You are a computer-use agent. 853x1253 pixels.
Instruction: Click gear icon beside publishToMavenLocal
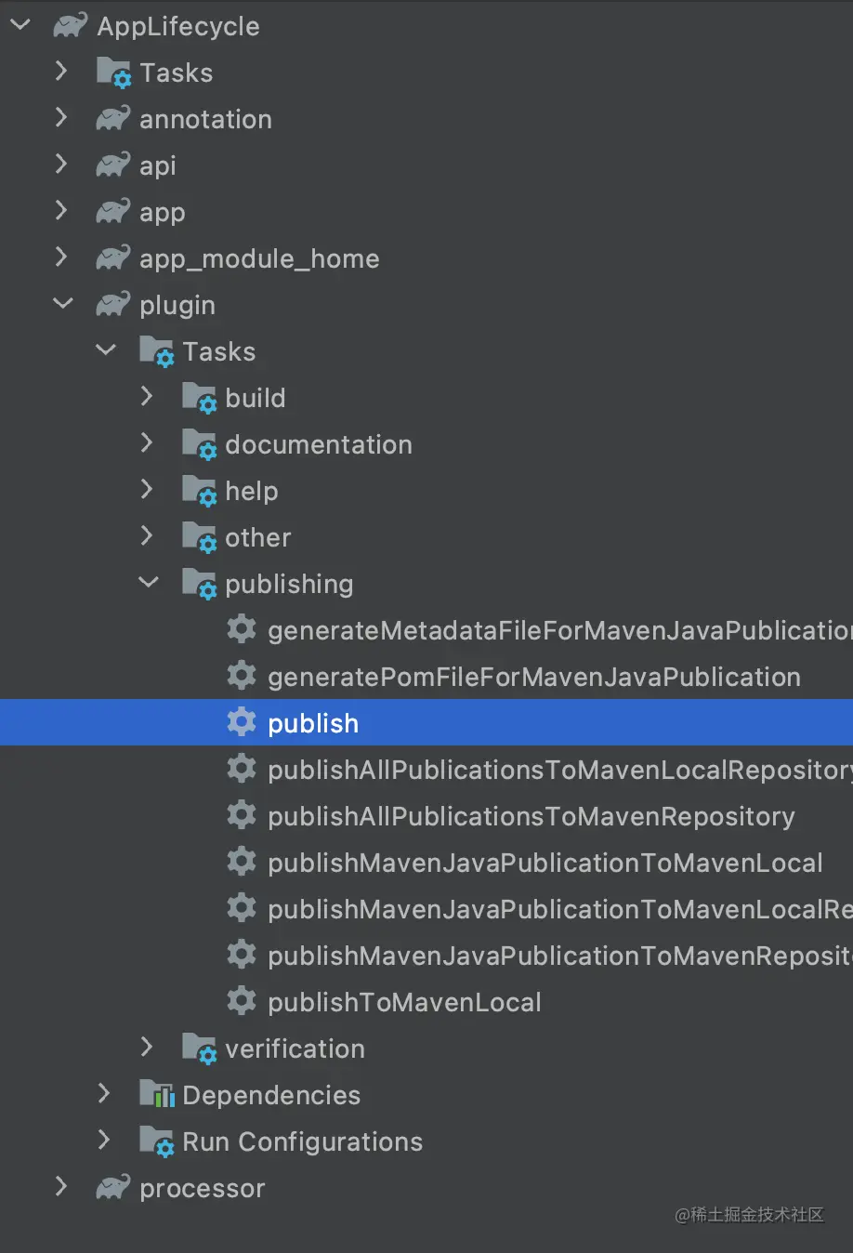point(242,1001)
